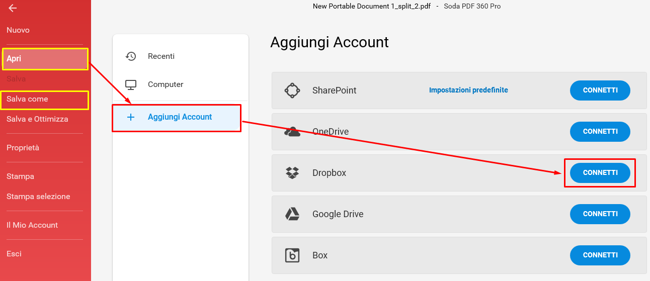Choose Salva come in the sidebar
Viewport: 650px width, 281px height.
point(45,100)
